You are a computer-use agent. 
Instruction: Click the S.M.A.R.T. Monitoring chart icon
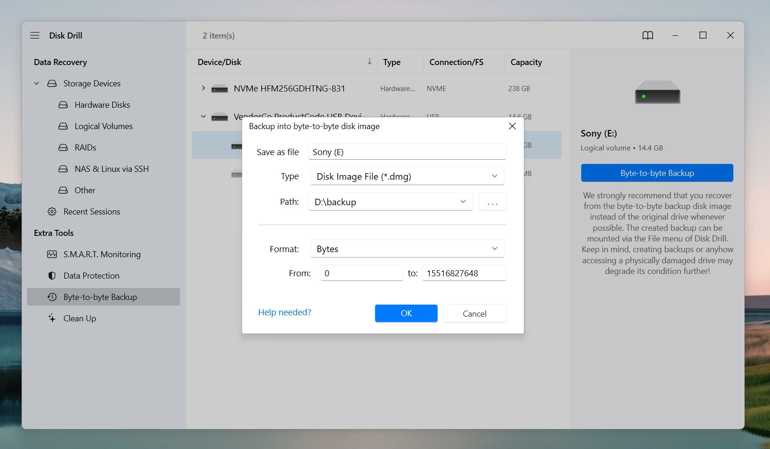(x=52, y=254)
